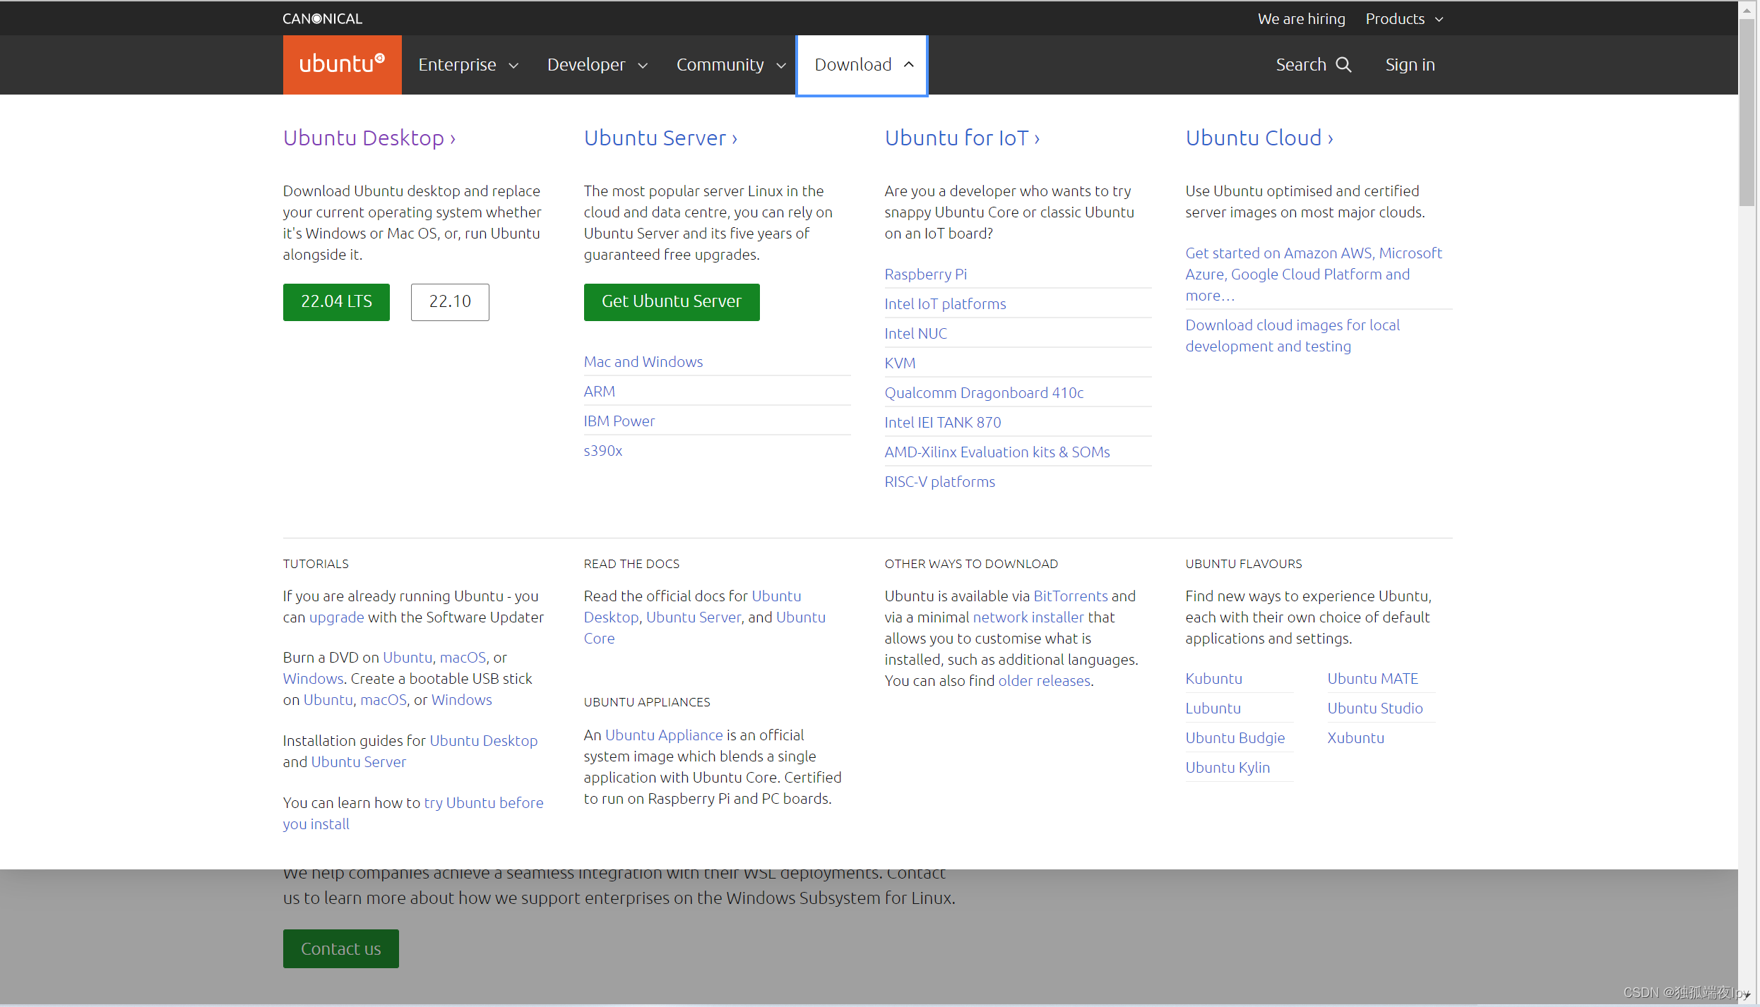Click the Search magnifier icon
Screen dimensions: 1760x1007
tap(1344, 65)
